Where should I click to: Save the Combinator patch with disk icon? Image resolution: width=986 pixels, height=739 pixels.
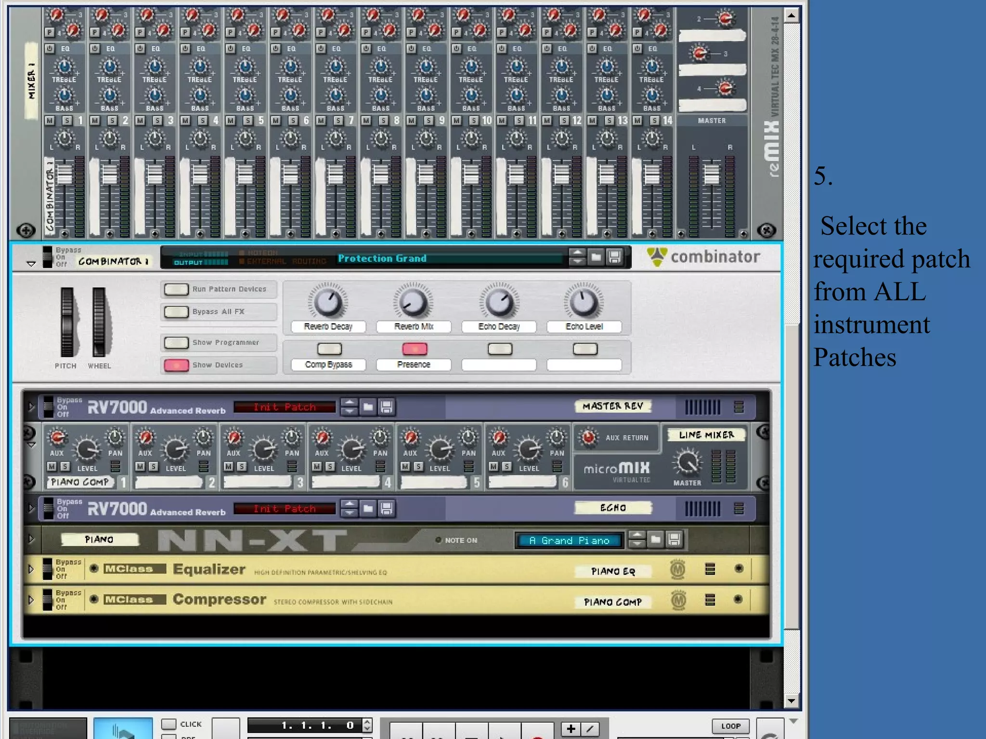[x=614, y=257]
